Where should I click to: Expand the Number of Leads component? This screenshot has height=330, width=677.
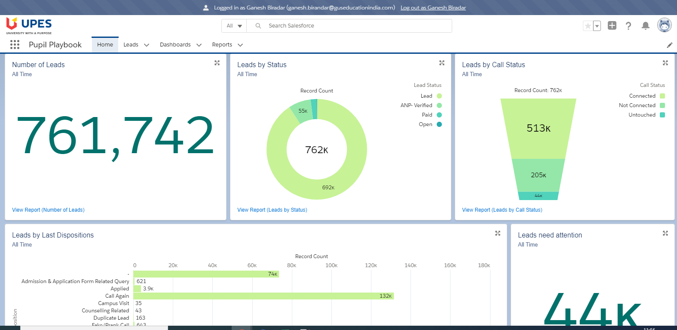tap(217, 63)
